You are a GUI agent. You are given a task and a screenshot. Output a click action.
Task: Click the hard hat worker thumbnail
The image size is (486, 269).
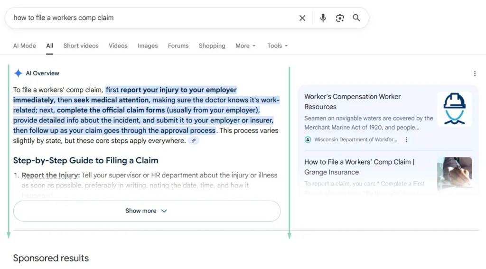[x=454, y=109]
